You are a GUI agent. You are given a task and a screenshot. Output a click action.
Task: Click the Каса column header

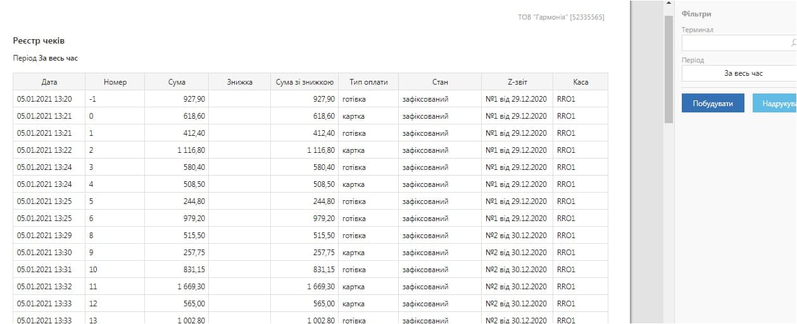pos(580,82)
